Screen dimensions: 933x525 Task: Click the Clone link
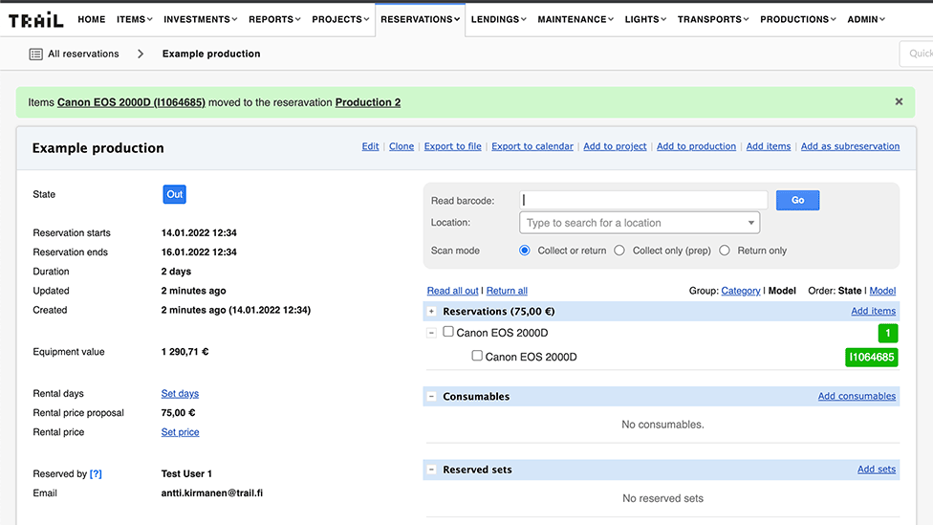click(401, 146)
